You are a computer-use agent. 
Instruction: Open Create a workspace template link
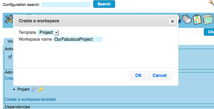pos(30,99)
